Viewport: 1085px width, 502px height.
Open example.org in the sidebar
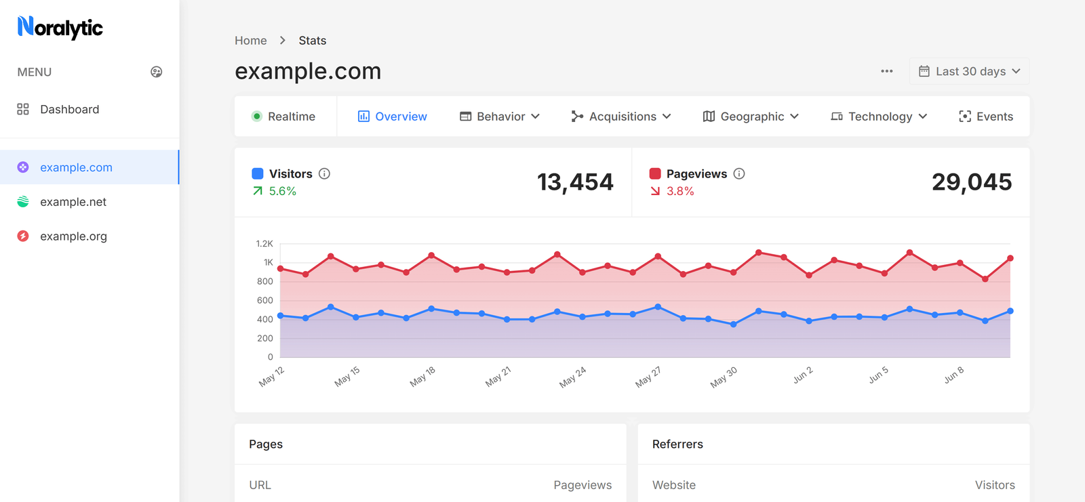[73, 236]
